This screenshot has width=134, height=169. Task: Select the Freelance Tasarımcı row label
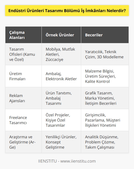click(23, 120)
